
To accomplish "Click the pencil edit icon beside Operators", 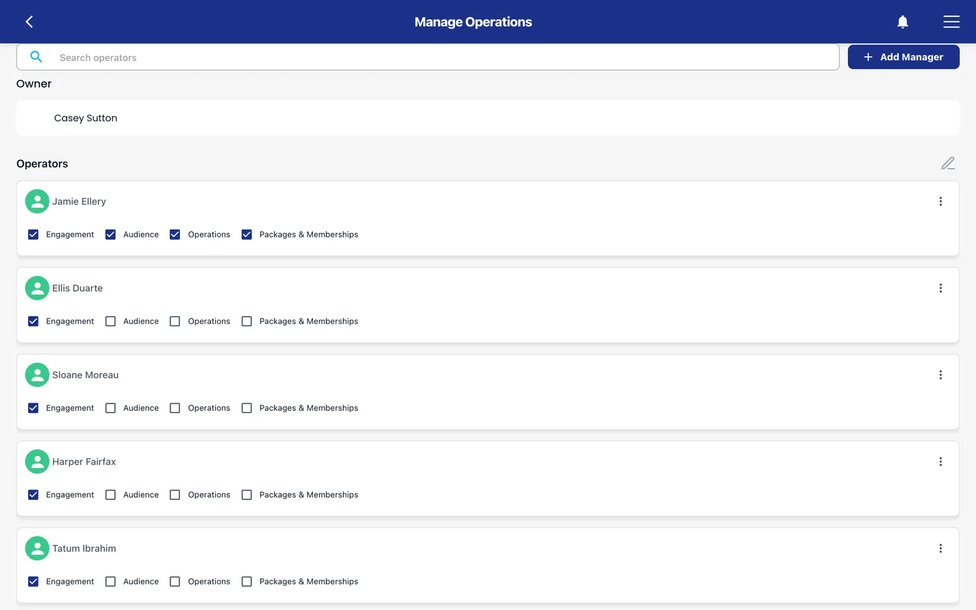I will click(x=948, y=163).
